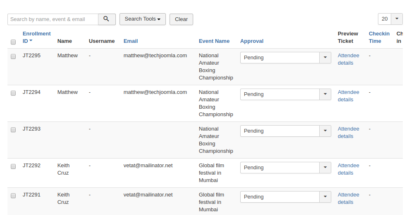The image size is (409, 215).
Task: Tick the checkbox next to JT2291
Action: coord(13,196)
